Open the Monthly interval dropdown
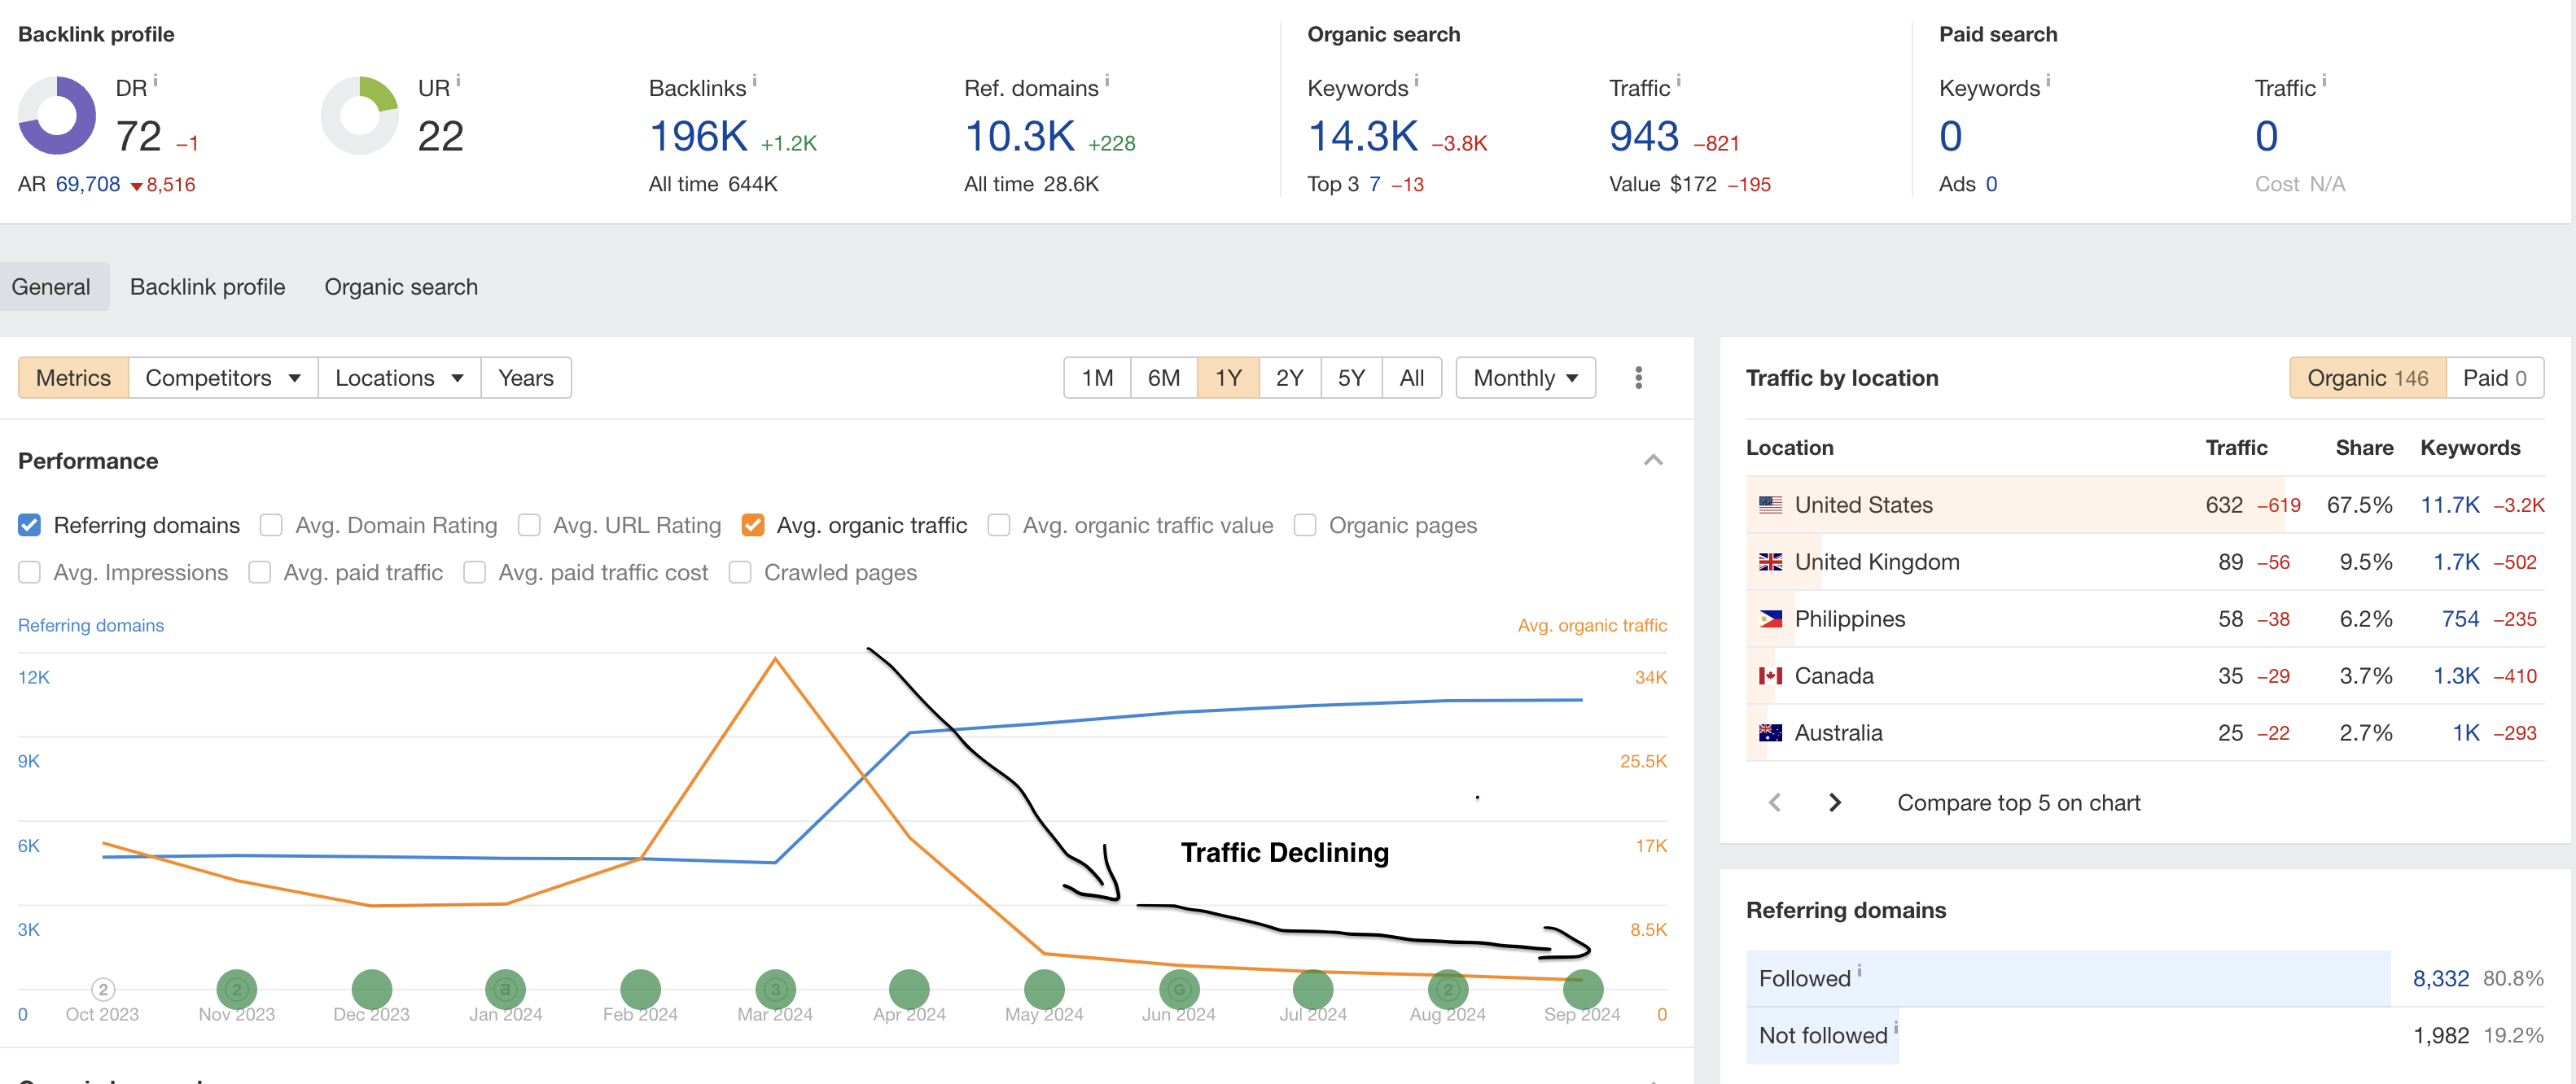Image resolution: width=2576 pixels, height=1084 pixels. 1525,378
